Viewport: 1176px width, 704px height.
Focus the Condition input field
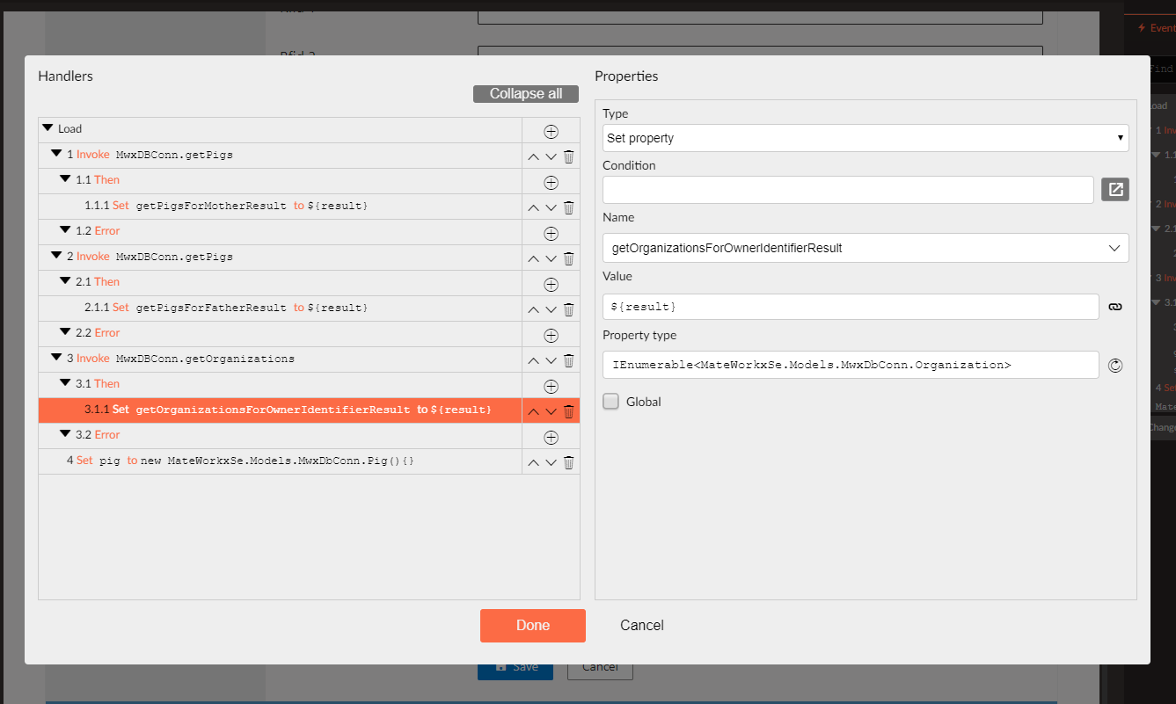(848, 190)
